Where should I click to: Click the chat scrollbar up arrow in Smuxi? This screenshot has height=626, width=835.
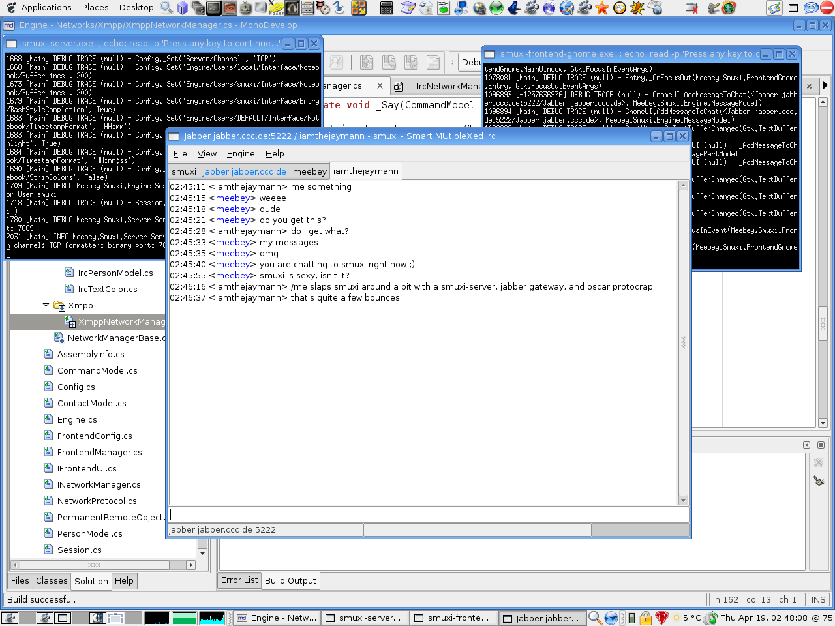tap(683, 185)
